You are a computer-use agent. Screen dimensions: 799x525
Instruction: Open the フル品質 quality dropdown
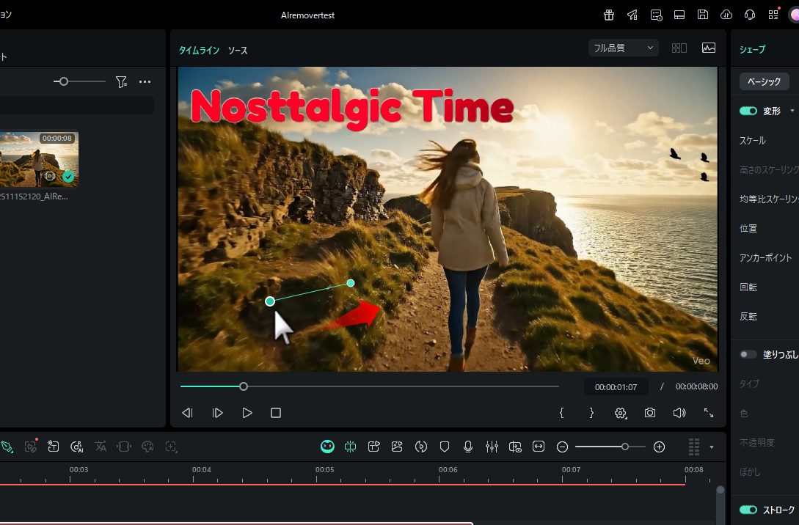click(x=623, y=48)
